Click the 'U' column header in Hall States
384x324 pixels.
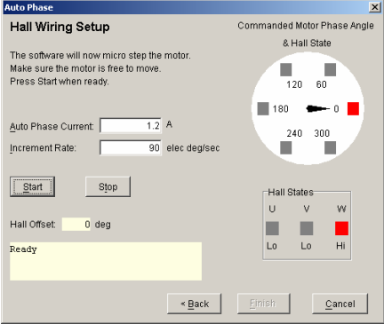point(272,209)
